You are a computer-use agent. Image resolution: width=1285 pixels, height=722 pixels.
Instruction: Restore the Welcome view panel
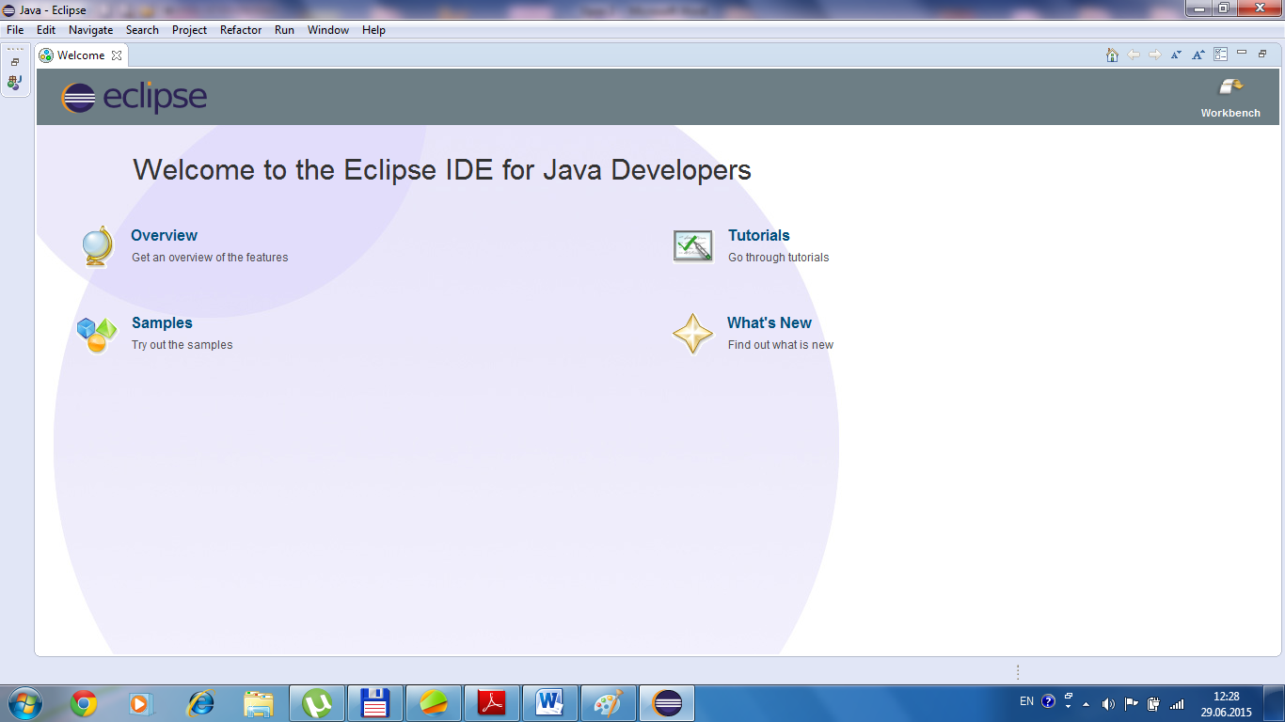1263,54
